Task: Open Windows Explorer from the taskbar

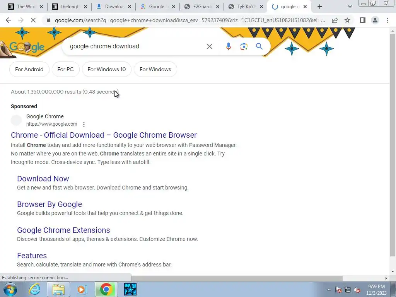Action: 58,289
